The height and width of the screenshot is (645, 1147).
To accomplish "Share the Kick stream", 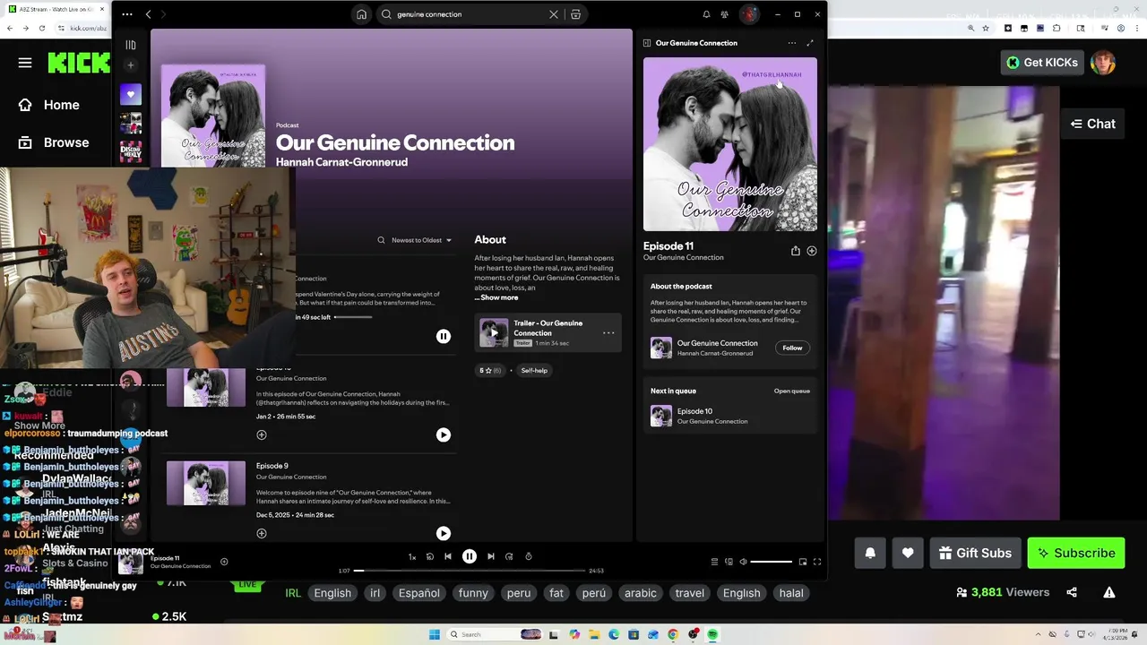I will pyautogui.click(x=1072, y=592).
